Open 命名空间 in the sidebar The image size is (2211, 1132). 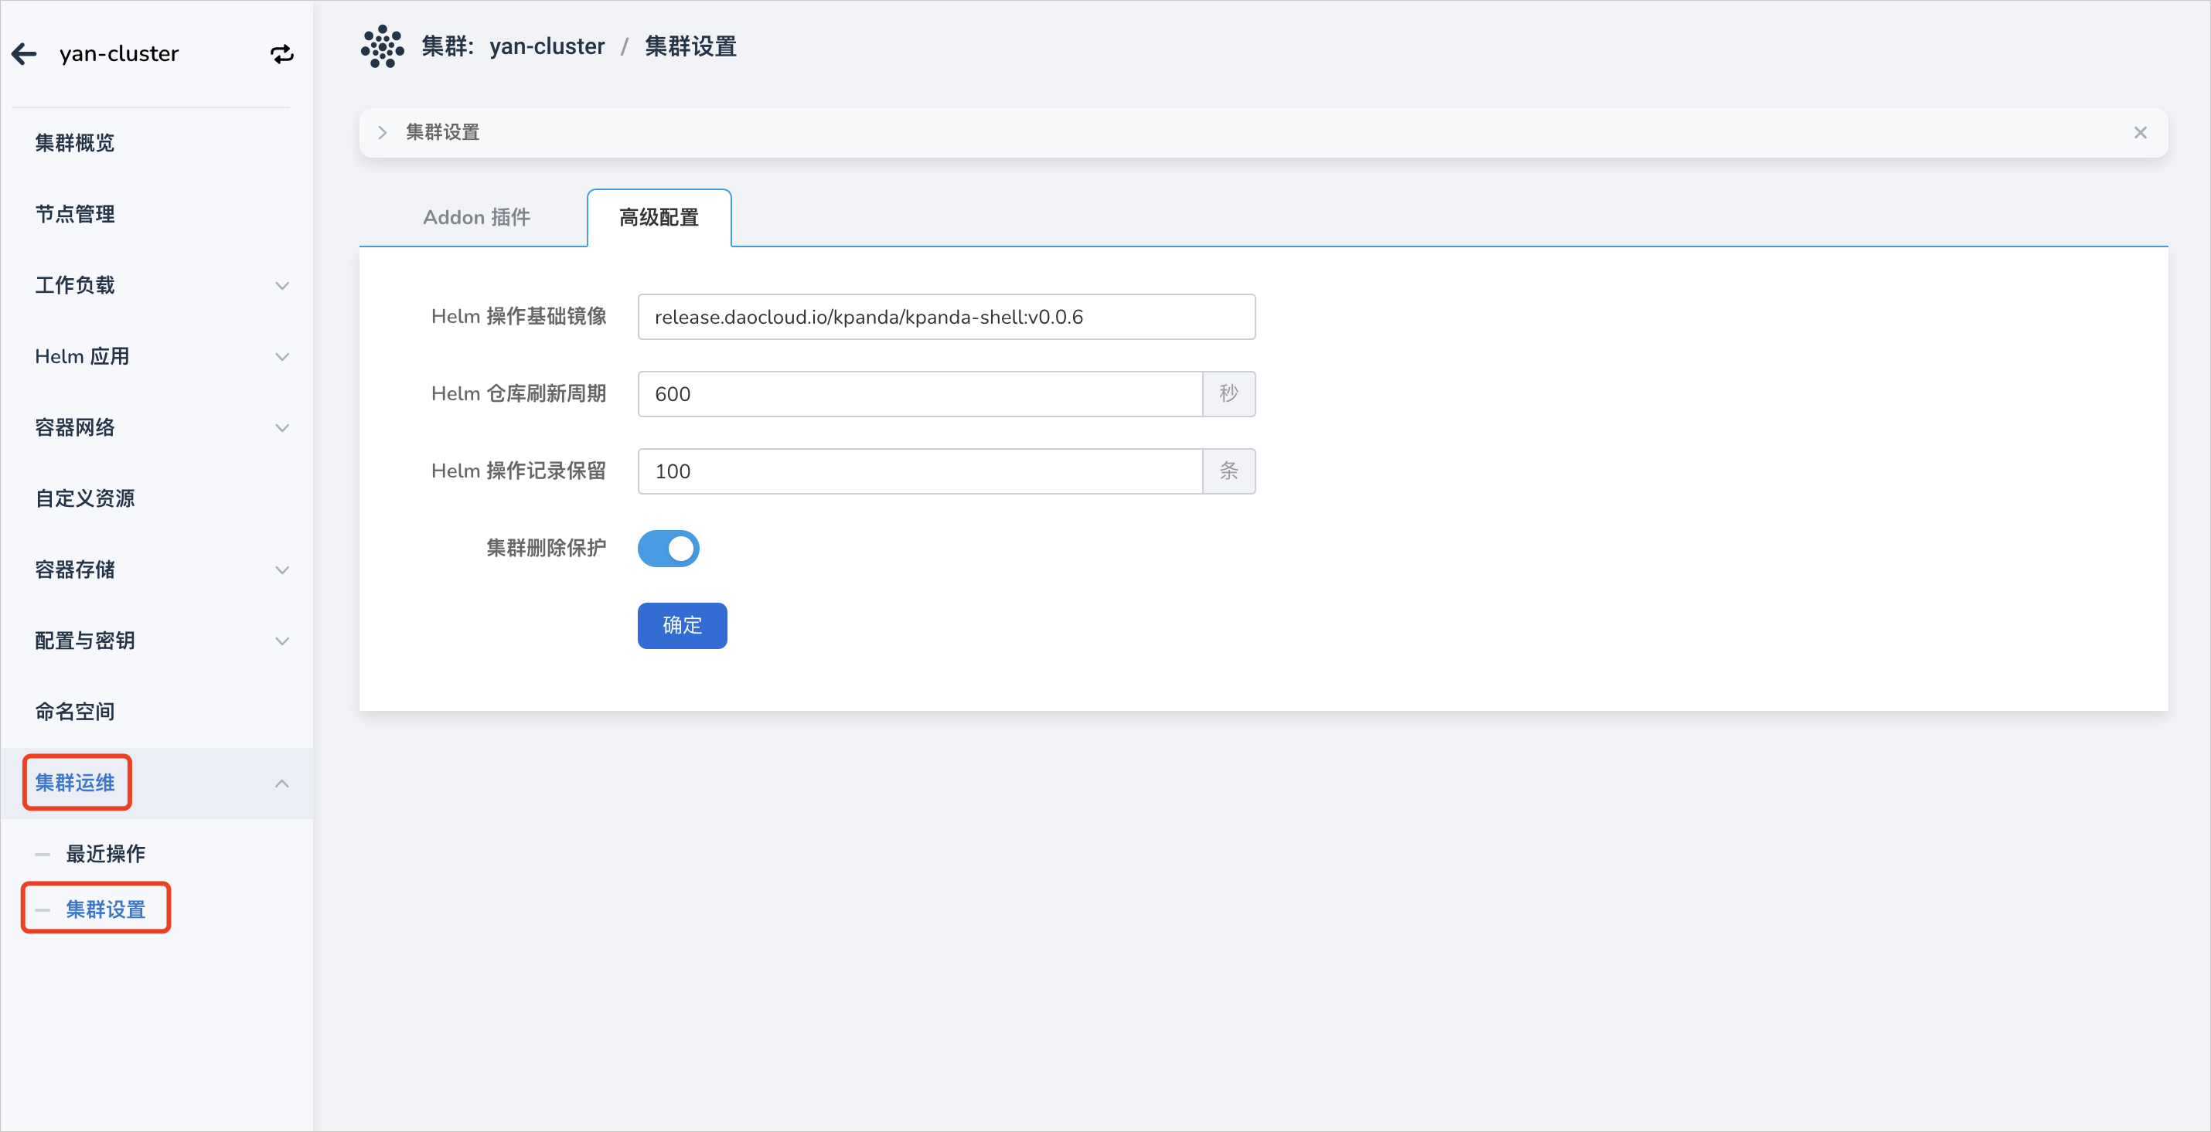click(x=75, y=712)
